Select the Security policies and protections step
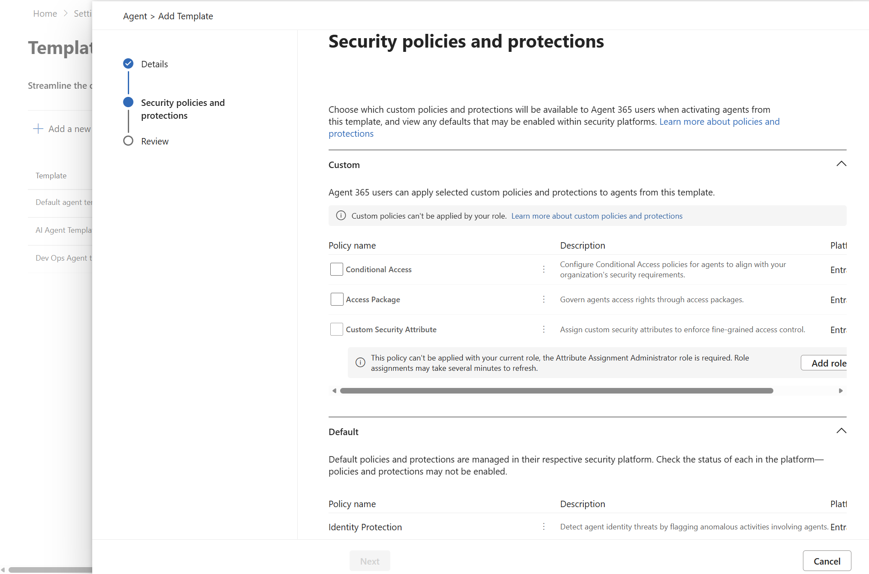Screen dimensions: 869x574 pos(183,109)
